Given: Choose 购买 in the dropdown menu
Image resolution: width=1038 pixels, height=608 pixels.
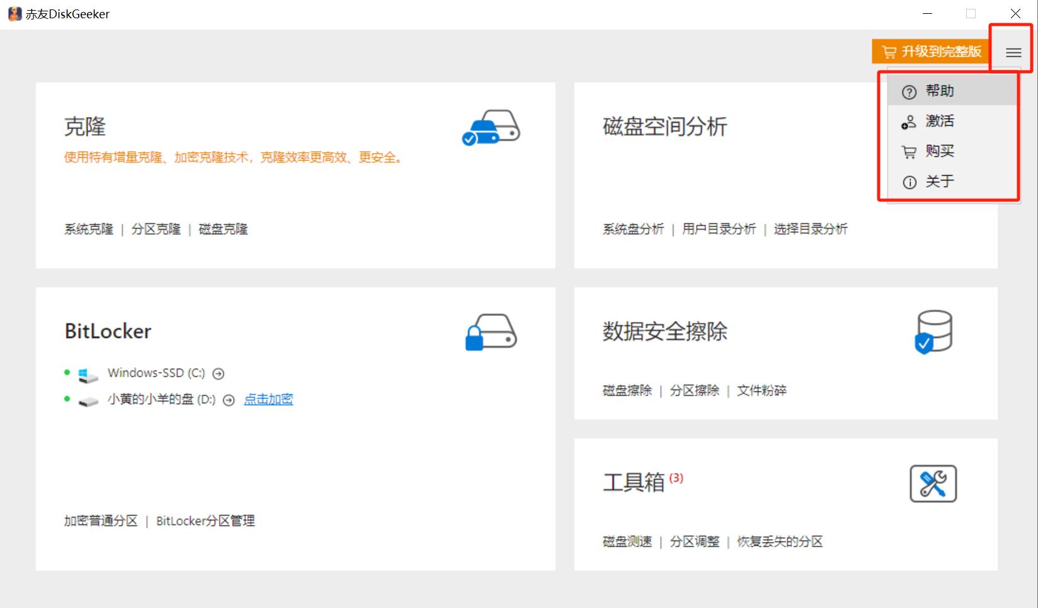Looking at the screenshot, I should pyautogui.click(x=953, y=151).
